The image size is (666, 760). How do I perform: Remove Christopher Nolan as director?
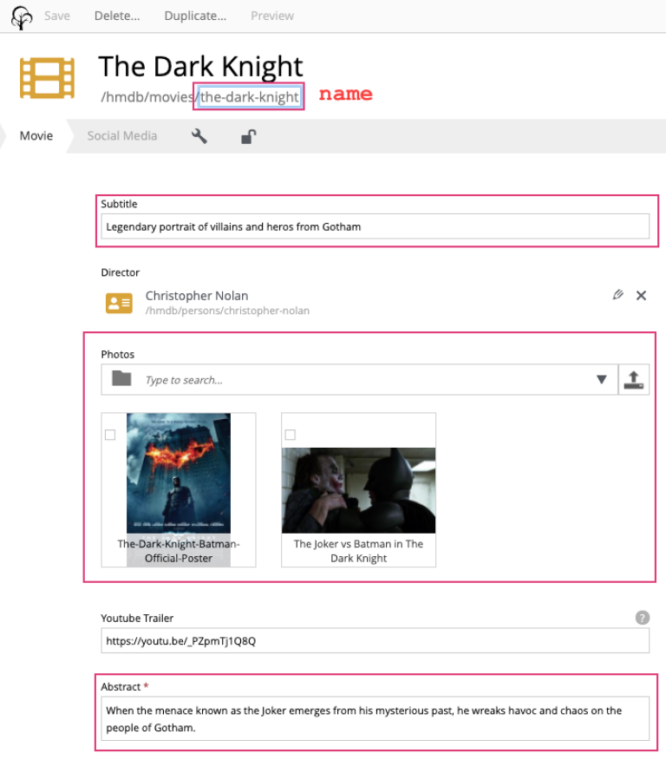(x=641, y=295)
